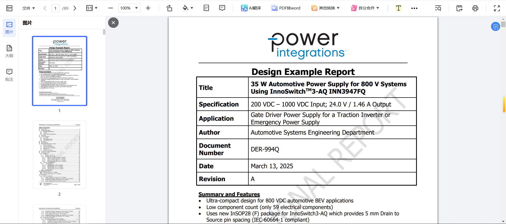
Task: Switch to 批注 annotations tab
Action: coord(9,75)
